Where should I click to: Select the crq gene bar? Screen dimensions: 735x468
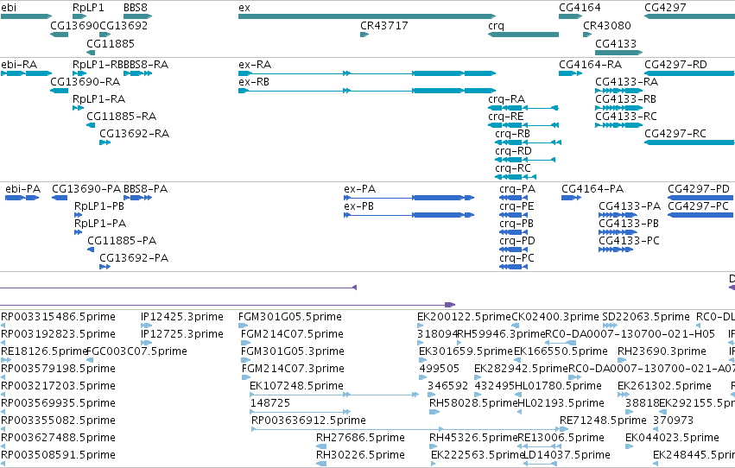[x=523, y=35]
